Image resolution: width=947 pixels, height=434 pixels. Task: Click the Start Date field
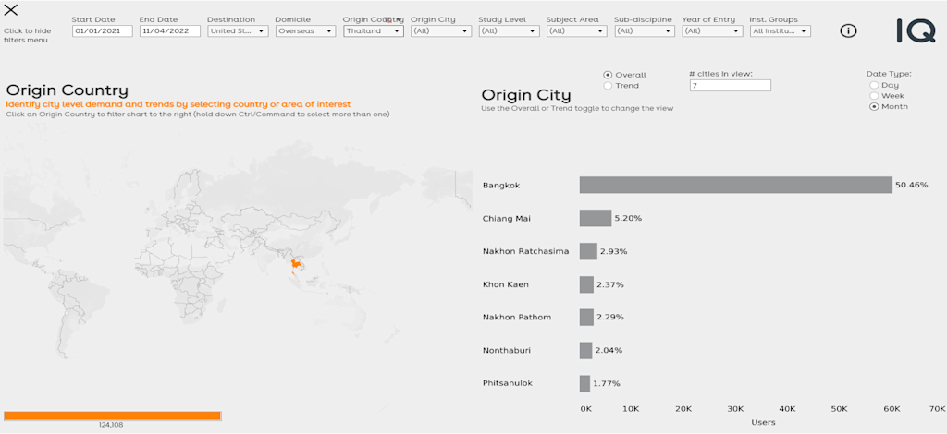pyautogui.click(x=102, y=30)
